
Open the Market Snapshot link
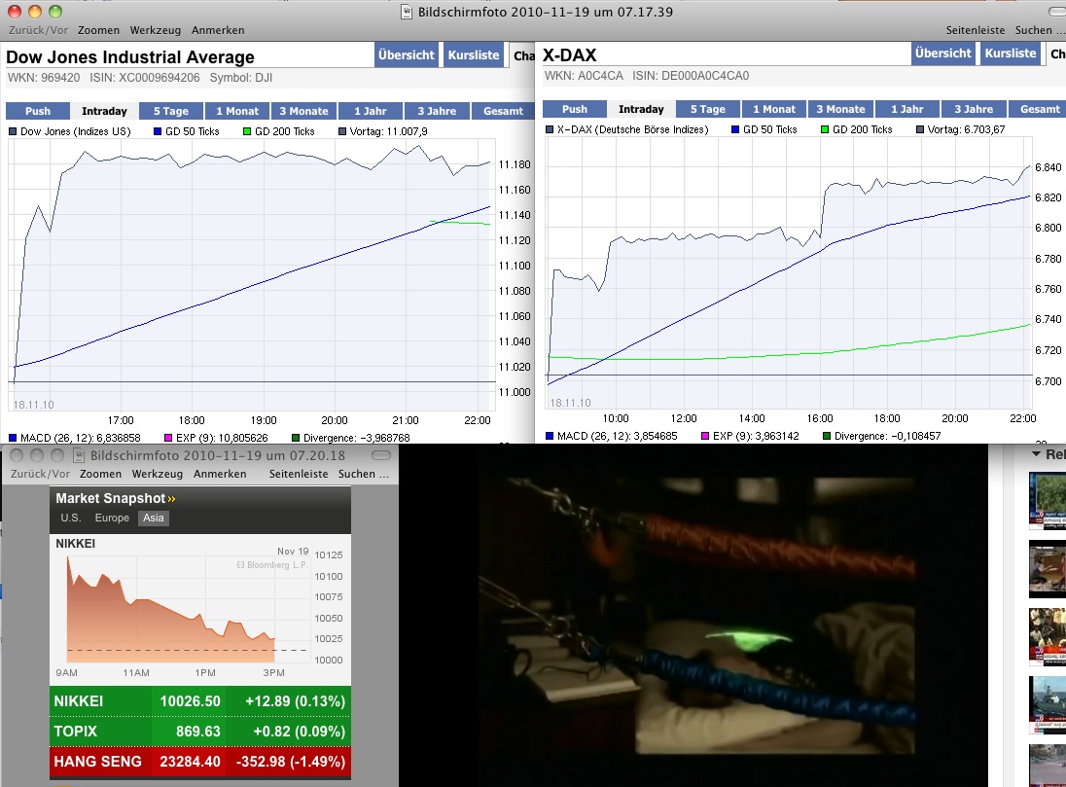[x=116, y=498]
